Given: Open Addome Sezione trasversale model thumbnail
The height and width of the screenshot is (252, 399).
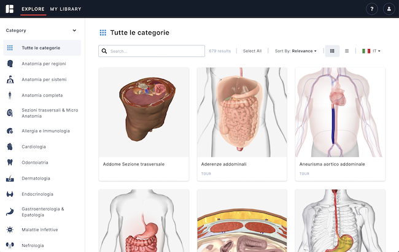Looking at the screenshot, I should (144, 112).
